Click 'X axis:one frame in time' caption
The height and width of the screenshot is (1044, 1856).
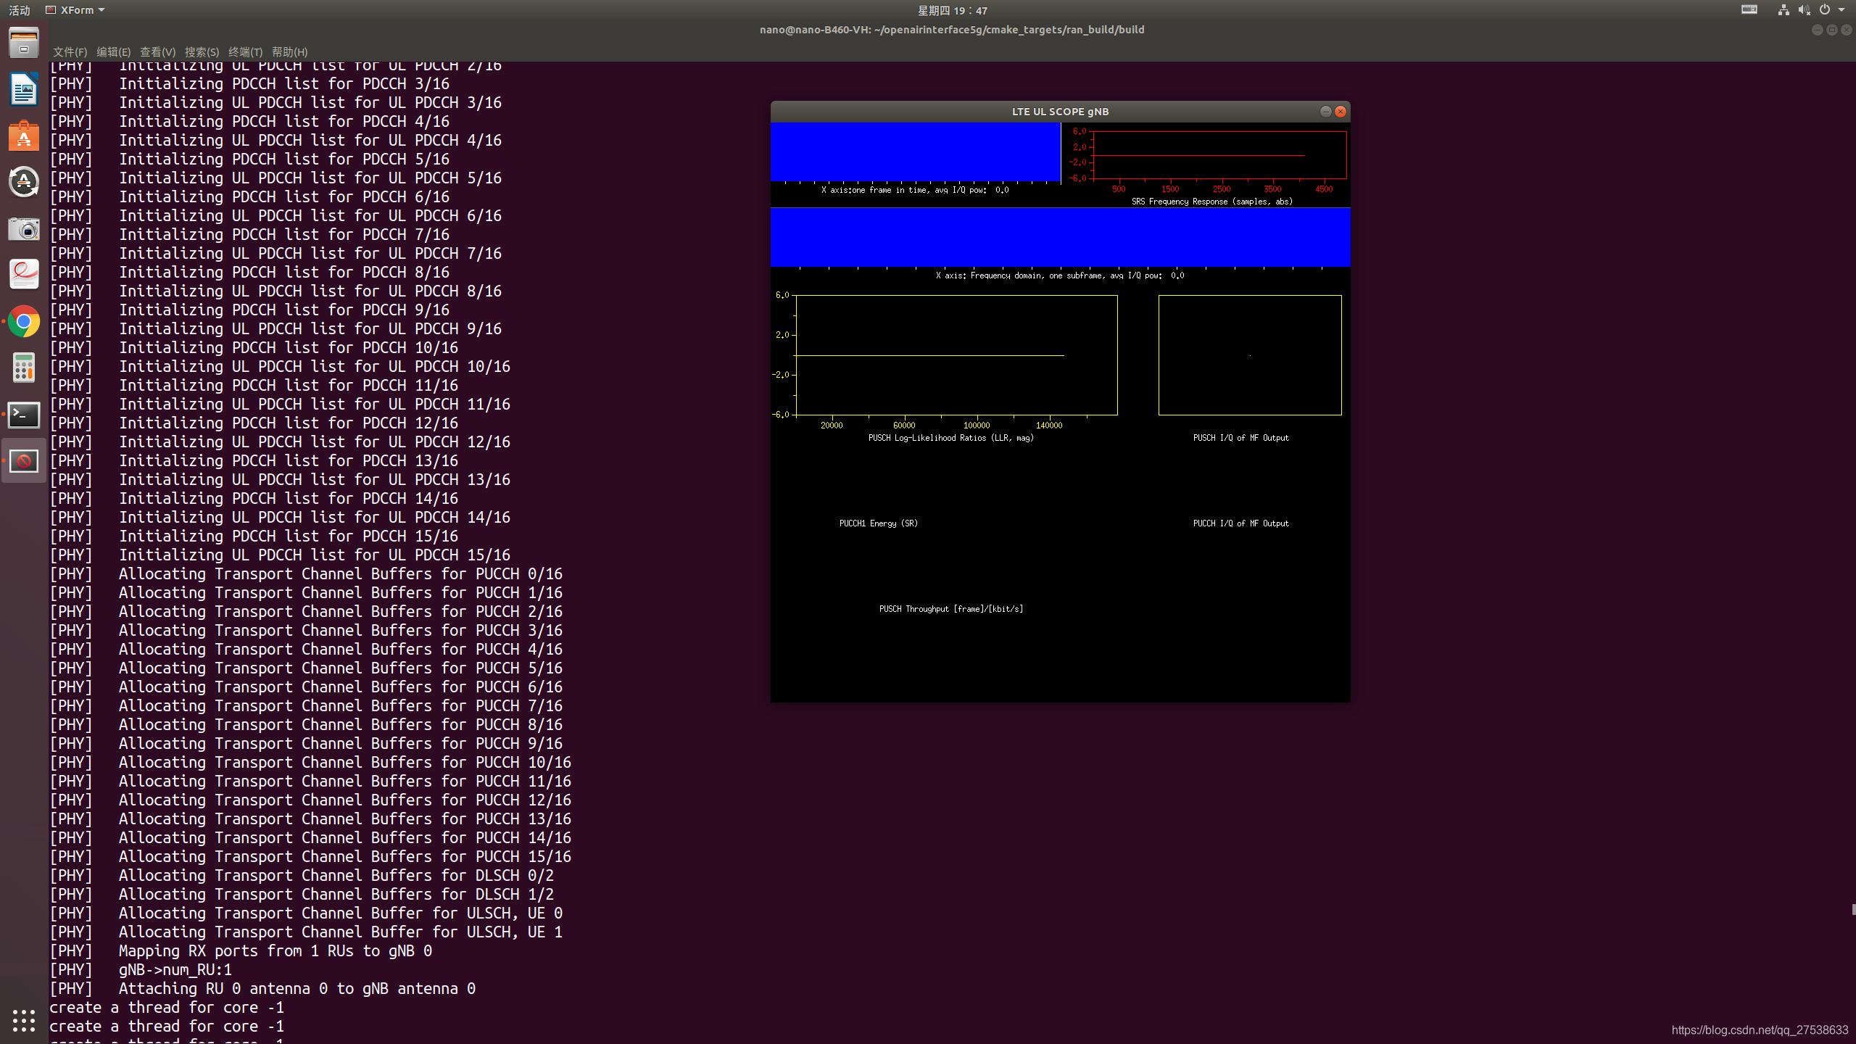(915, 190)
